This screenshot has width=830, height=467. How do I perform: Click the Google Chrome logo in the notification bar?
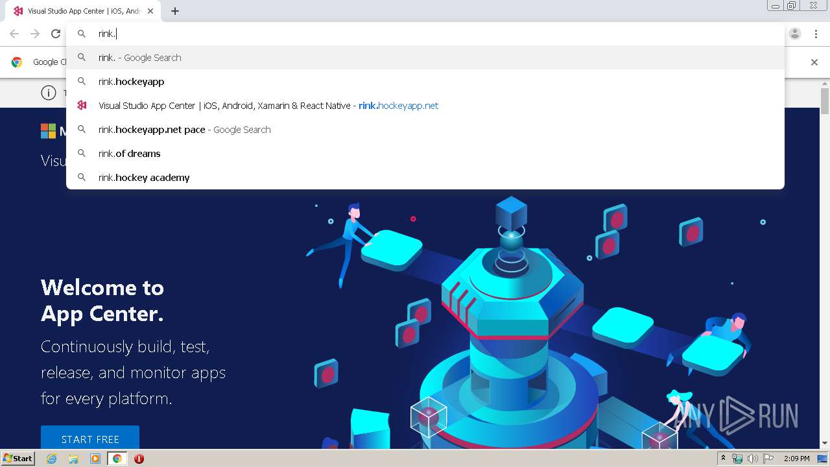[x=17, y=62]
